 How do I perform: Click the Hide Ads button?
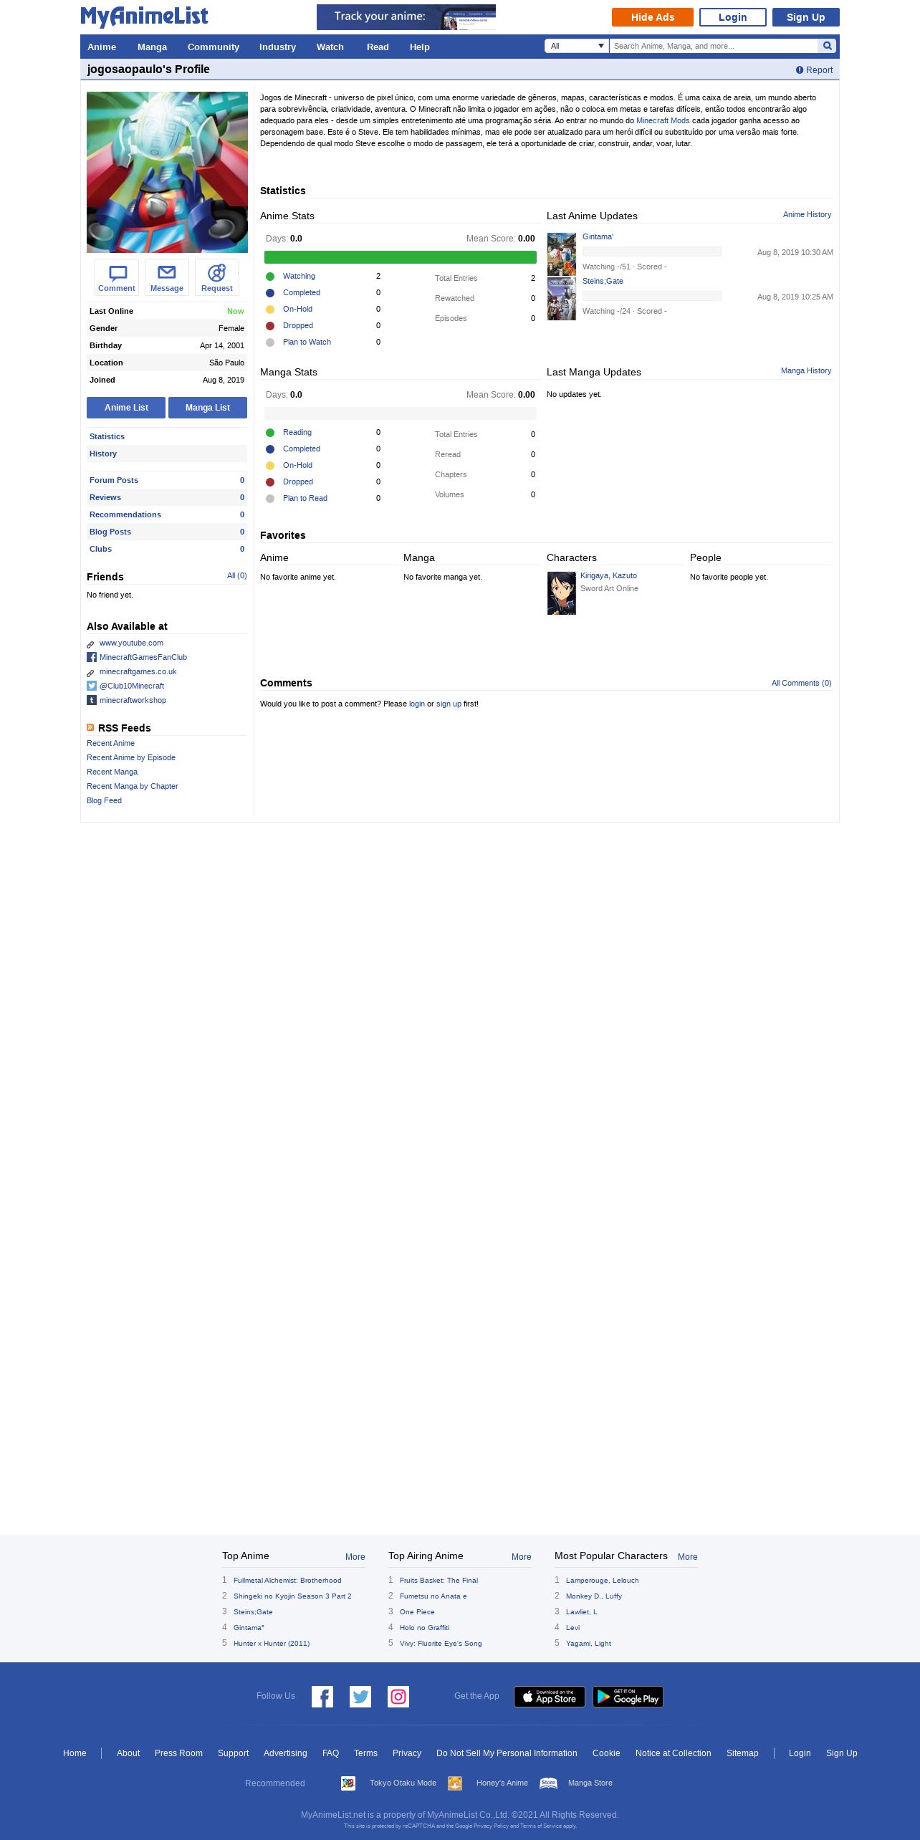tap(653, 17)
